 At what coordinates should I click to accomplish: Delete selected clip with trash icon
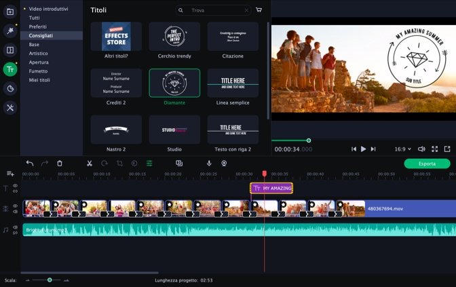(60, 164)
